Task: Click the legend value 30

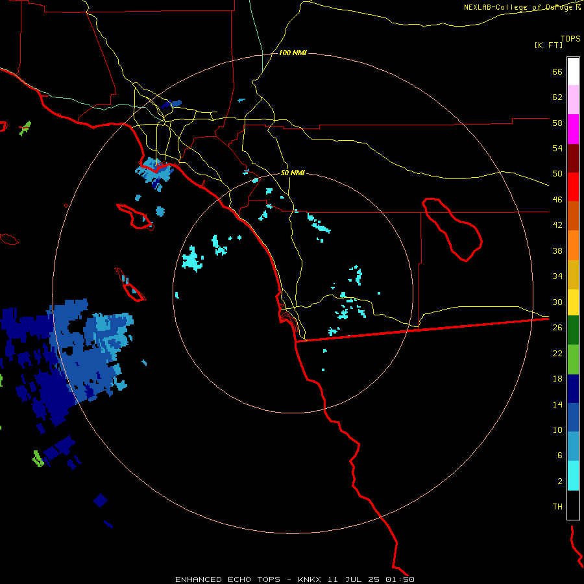Action: point(557,302)
